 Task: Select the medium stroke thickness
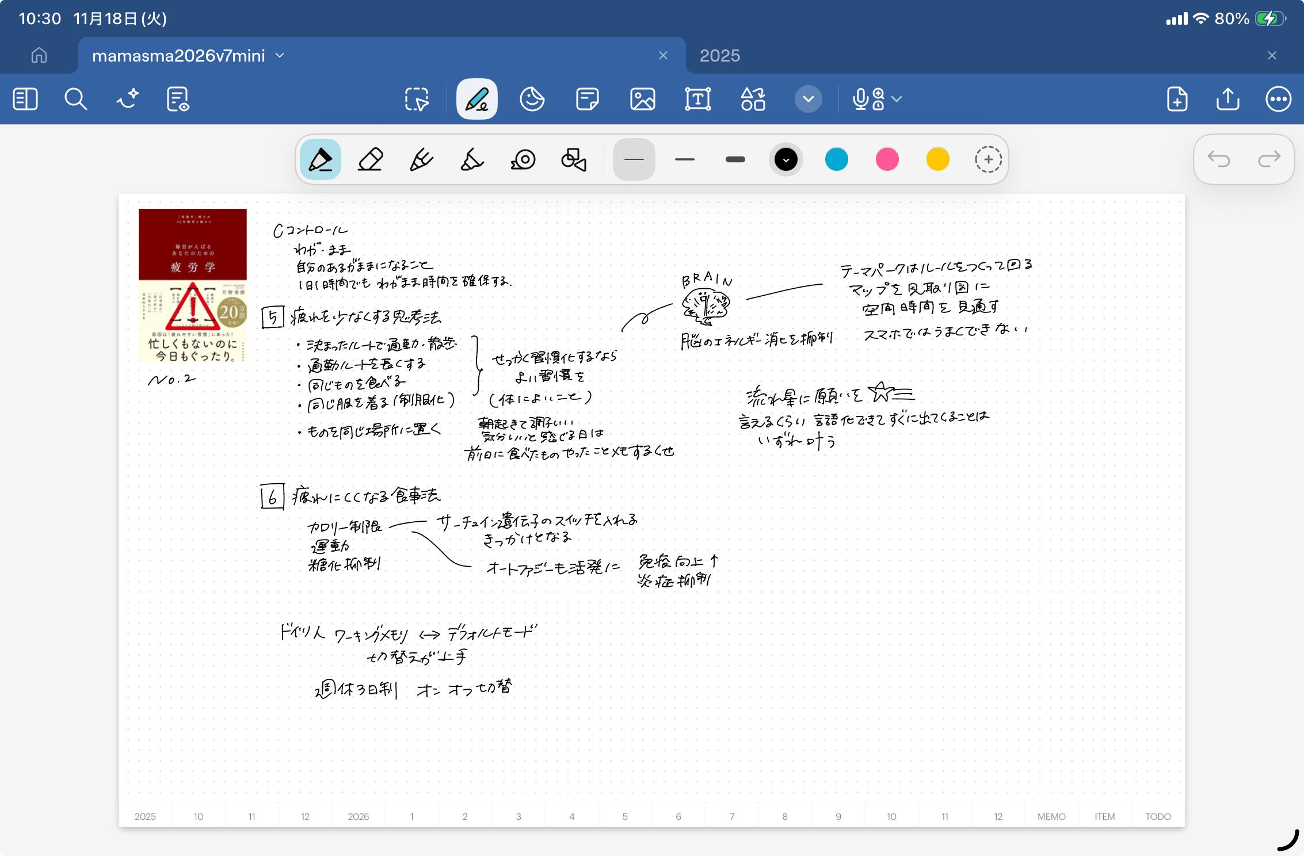(x=684, y=159)
